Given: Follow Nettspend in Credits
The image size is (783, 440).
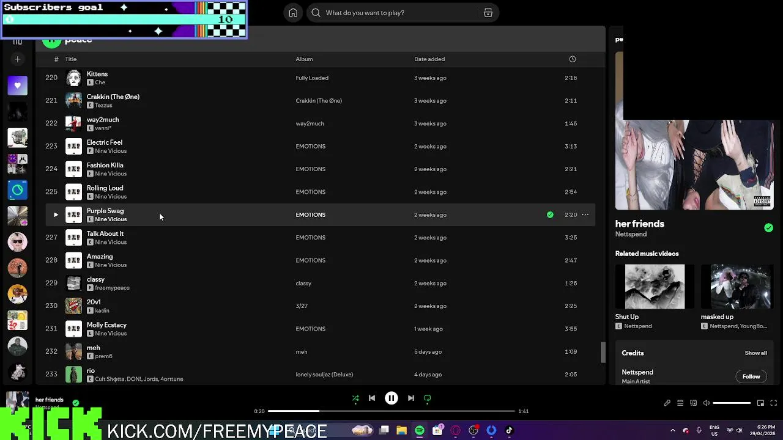Looking at the screenshot, I should pos(751,376).
